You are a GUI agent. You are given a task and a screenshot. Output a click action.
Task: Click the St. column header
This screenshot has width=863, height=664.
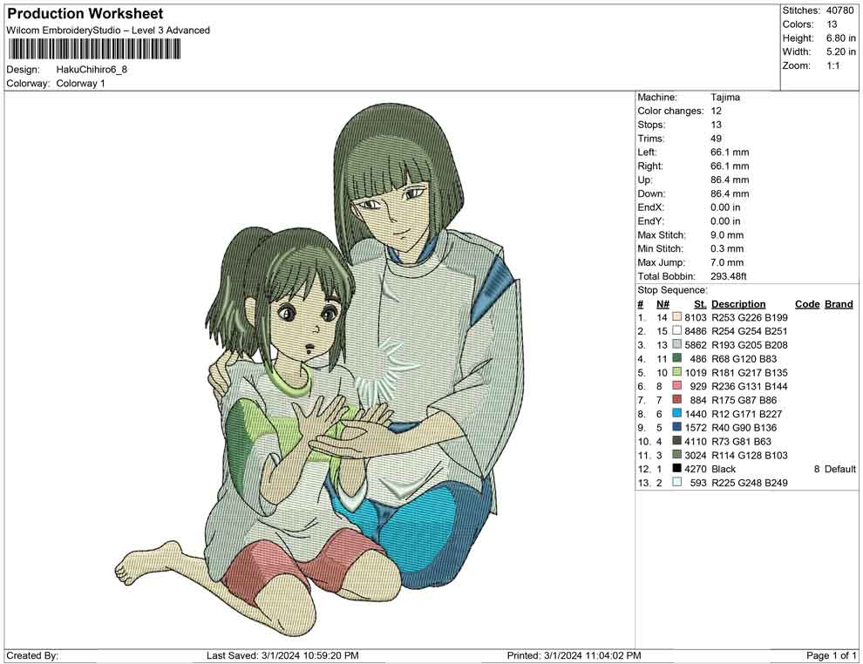[x=698, y=303]
